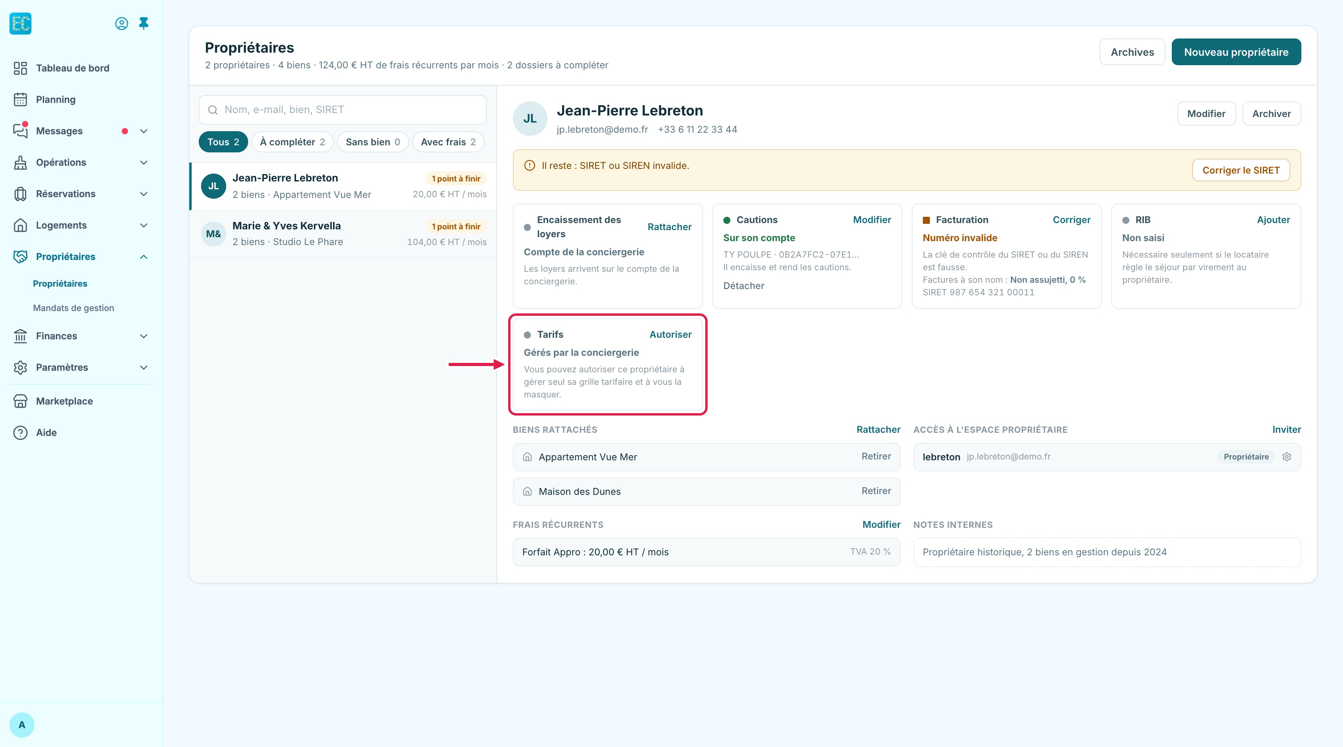Viewport: 1343px width, 747px height.
Task: Click the A avatar at sidebar bottom
Action: [x=22, y=725]
